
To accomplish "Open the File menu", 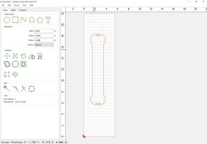I will click(x=3, y=5).
